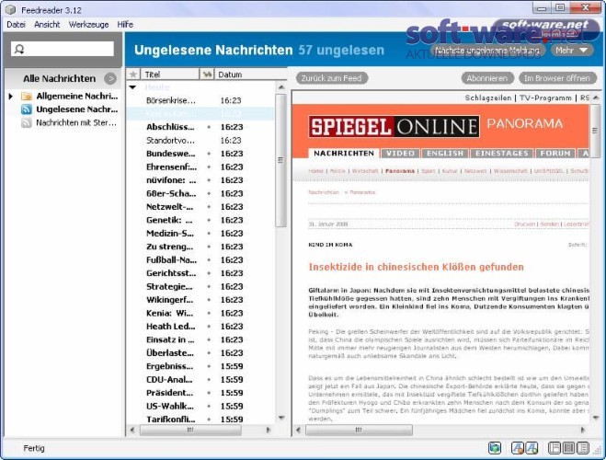
Task: Select the Medizin-S... message
Action: [200, 234]
